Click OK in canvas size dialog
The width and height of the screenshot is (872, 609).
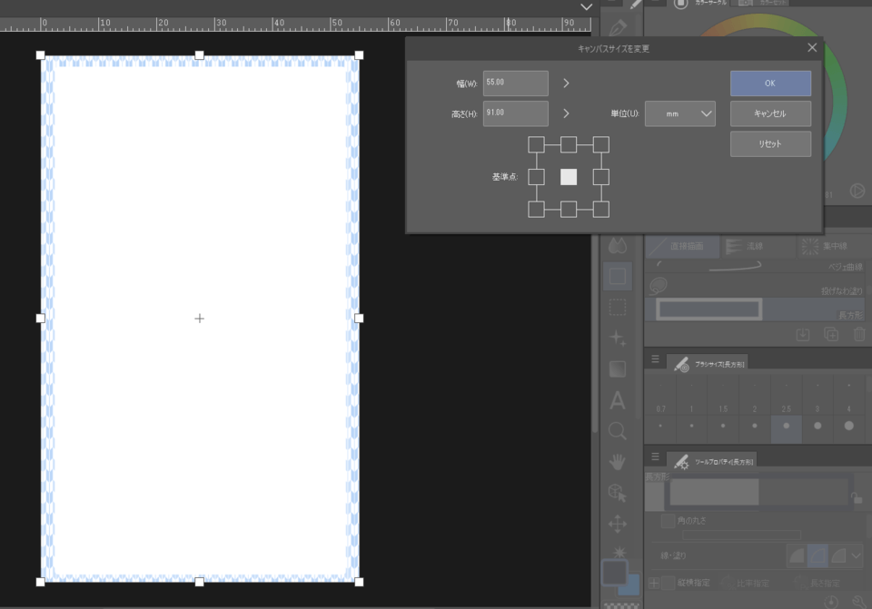click(770, 83)
